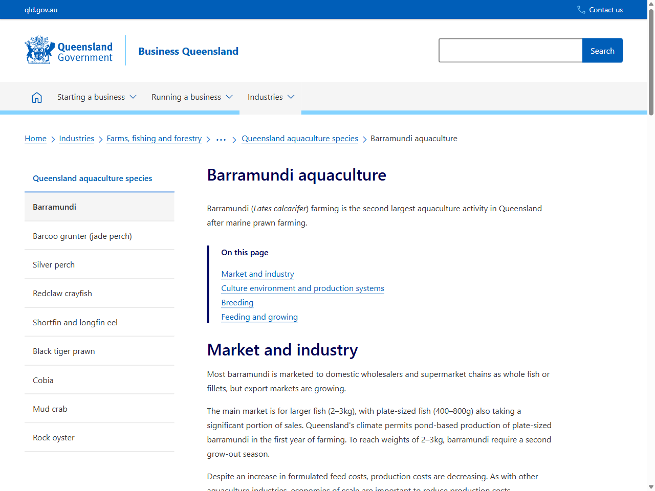Open the Industries navigation dropdown

coord(270,97)
